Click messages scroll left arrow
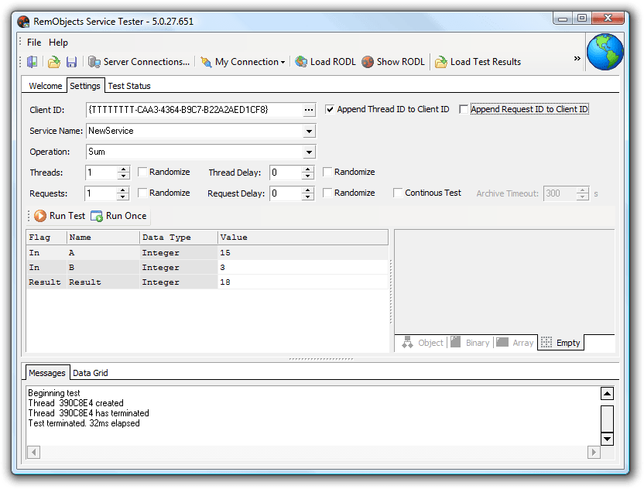 [x=34, y=453]
